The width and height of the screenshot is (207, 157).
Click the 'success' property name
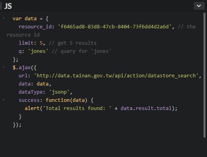tap(29, 100)
